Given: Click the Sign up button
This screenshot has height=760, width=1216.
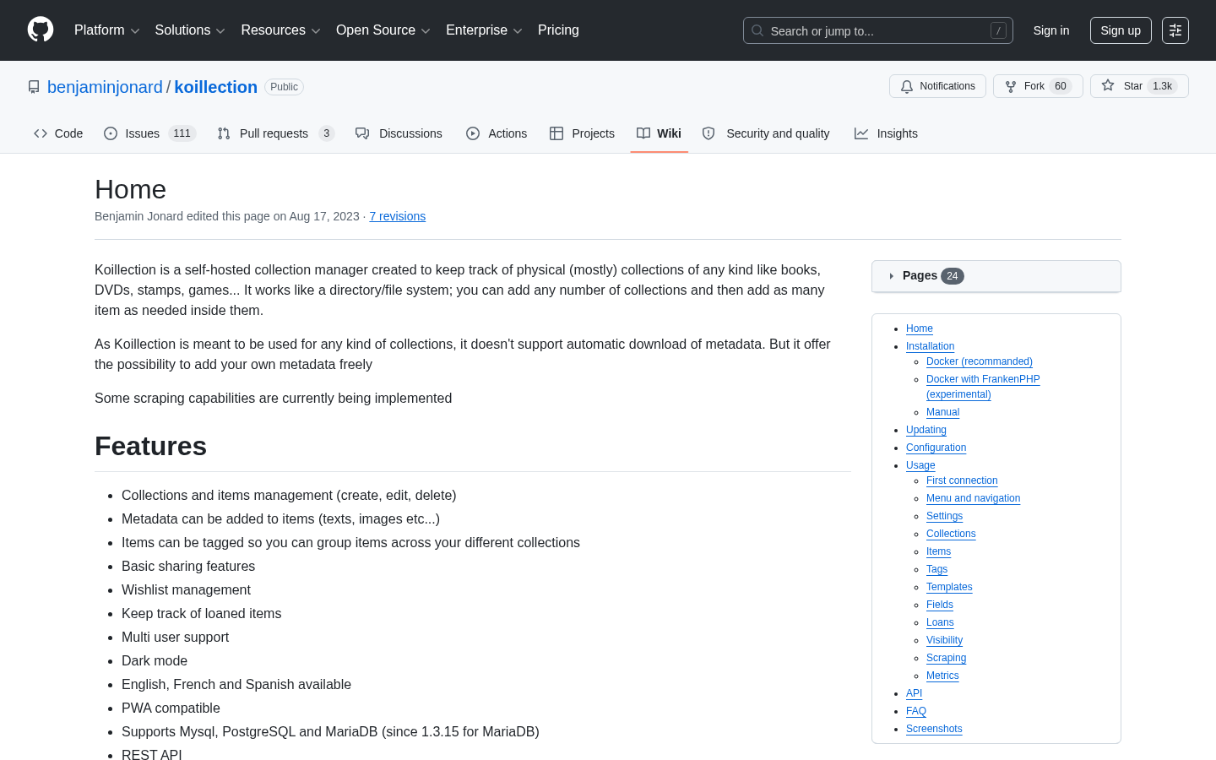Looking at the screenshot, I should pos(1121,30).
